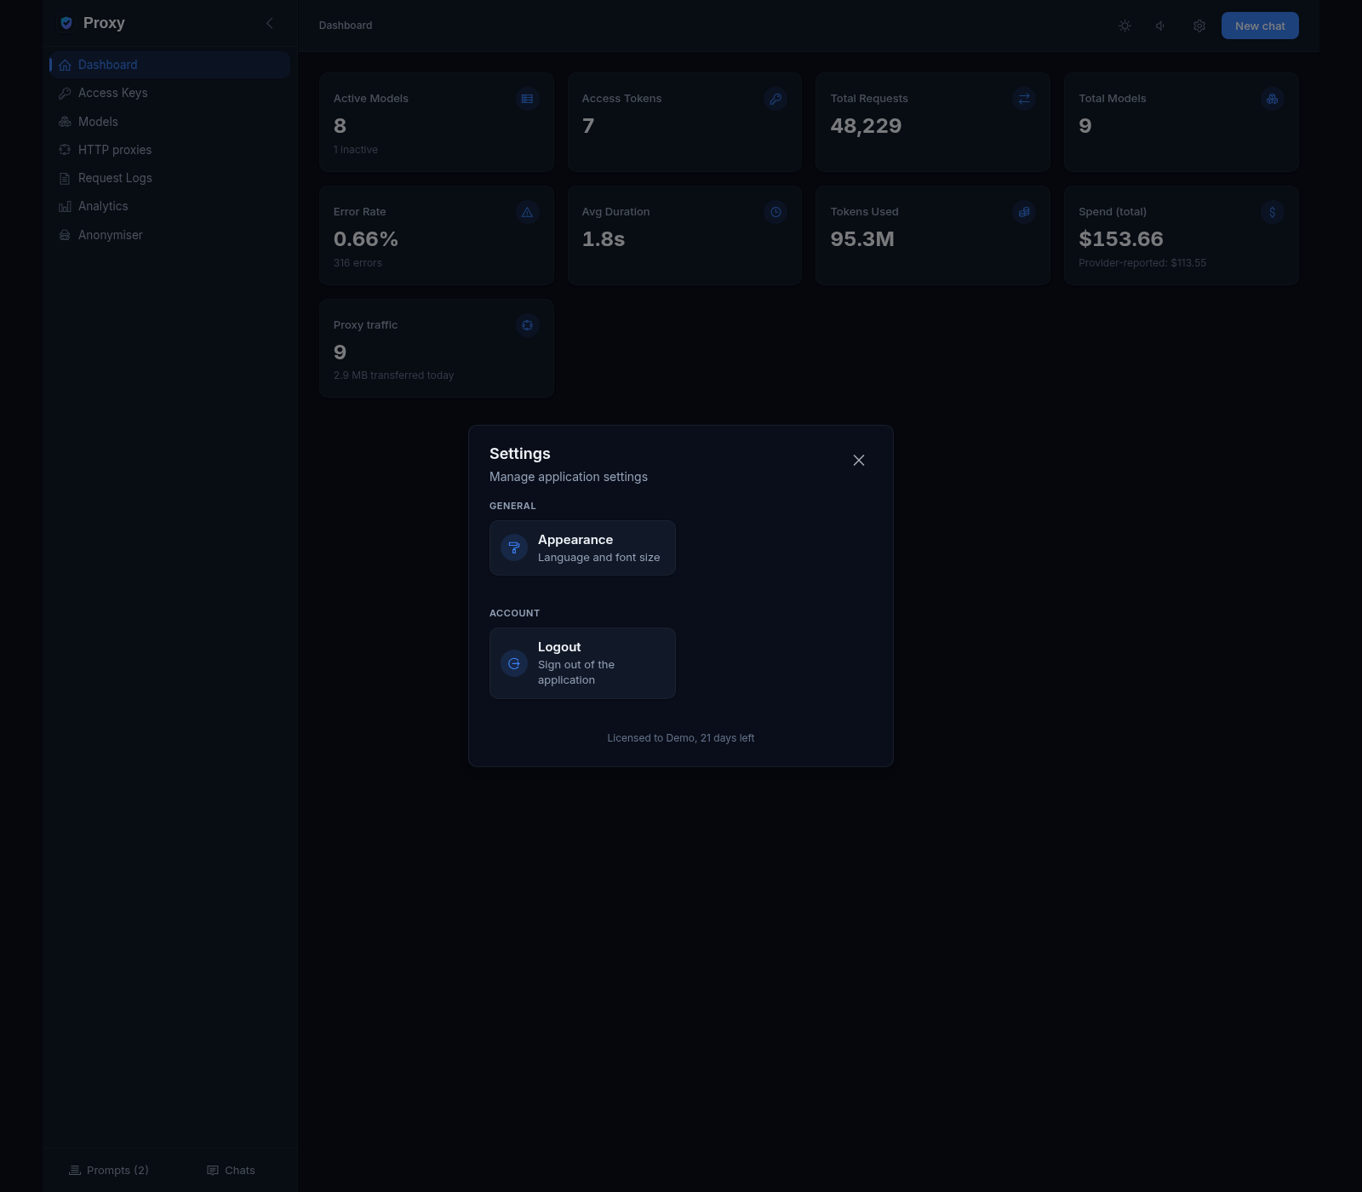The width and height of the screenshot is (1362, 1192).
Task: Click the Anonymiser icon in the sidebar
Action: [65, 235]
